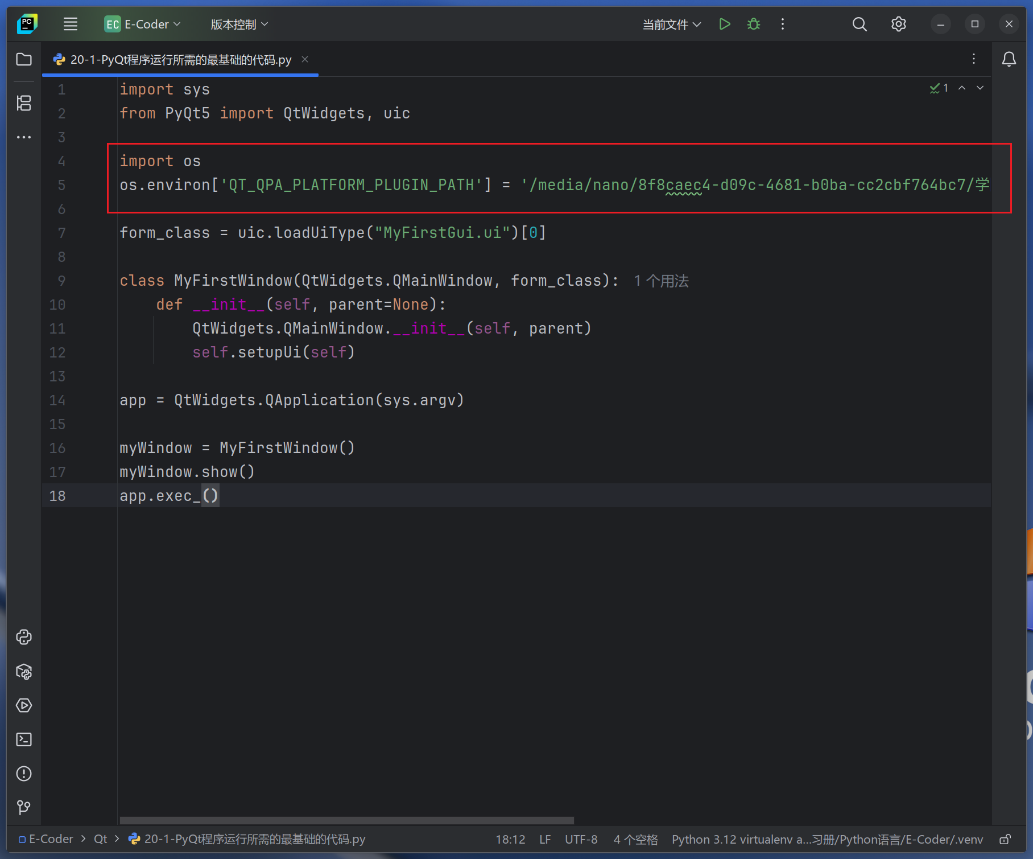Click the horizontal editor scrollbar
This screenshot has height=859, width=1033.
346,820
